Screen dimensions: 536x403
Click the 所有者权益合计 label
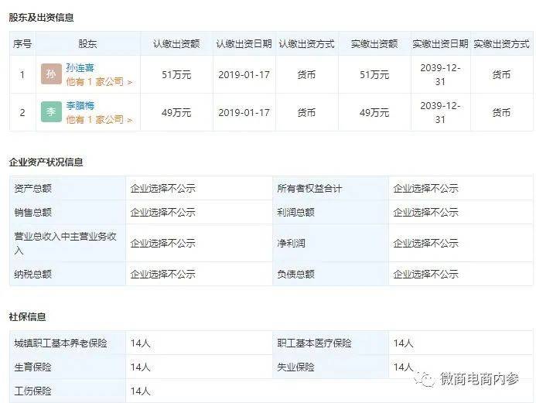309,188
